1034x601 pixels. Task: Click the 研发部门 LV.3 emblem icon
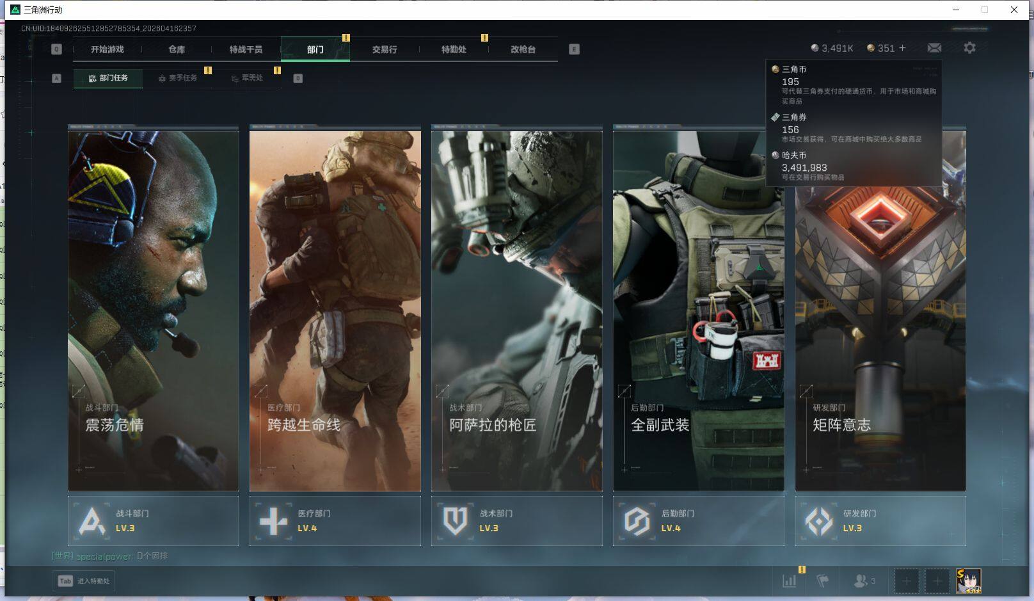coord(819,521)
